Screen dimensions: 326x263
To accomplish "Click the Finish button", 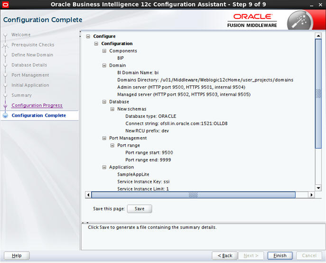I will 280,255.
